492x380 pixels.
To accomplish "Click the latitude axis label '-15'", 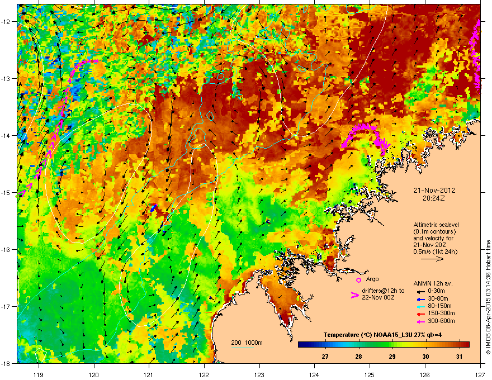I will [6, 192].
